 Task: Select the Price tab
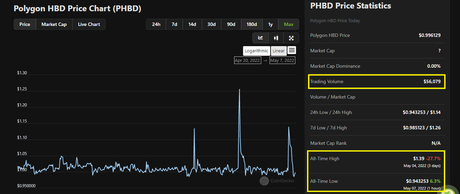(x=25, y=24)
